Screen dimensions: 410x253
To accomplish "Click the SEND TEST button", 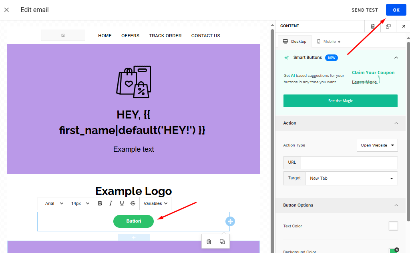I will [x=364, y=10].
